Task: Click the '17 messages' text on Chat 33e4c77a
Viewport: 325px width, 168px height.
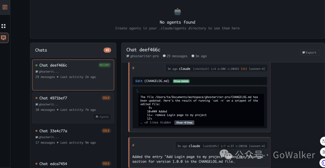Action: (45, 142)
